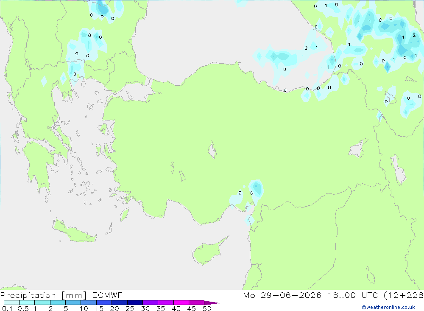The image size is (424, 311).
Task: Click the '2' precipitation value on the map
Action: point(414,36)
